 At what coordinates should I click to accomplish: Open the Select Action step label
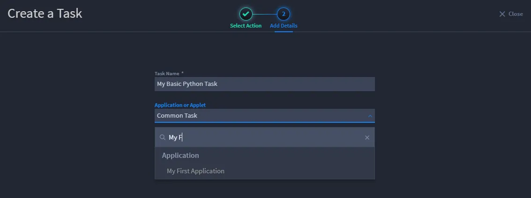(x=246, y=26)
